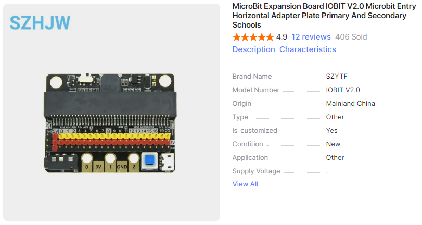Click the 4.9 rating score
Screen dimensions: 422x225
tap(282, 37)
